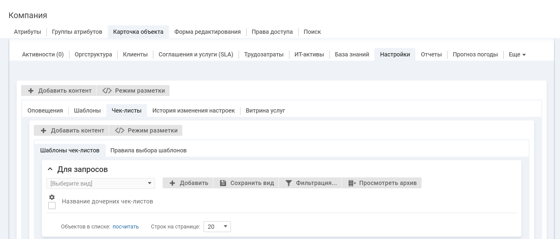This screenshot has height=239, width=560.
Task: Click the Название дочерних чек-листов column header
Action: pyautogui.click(x=107, y=201)
